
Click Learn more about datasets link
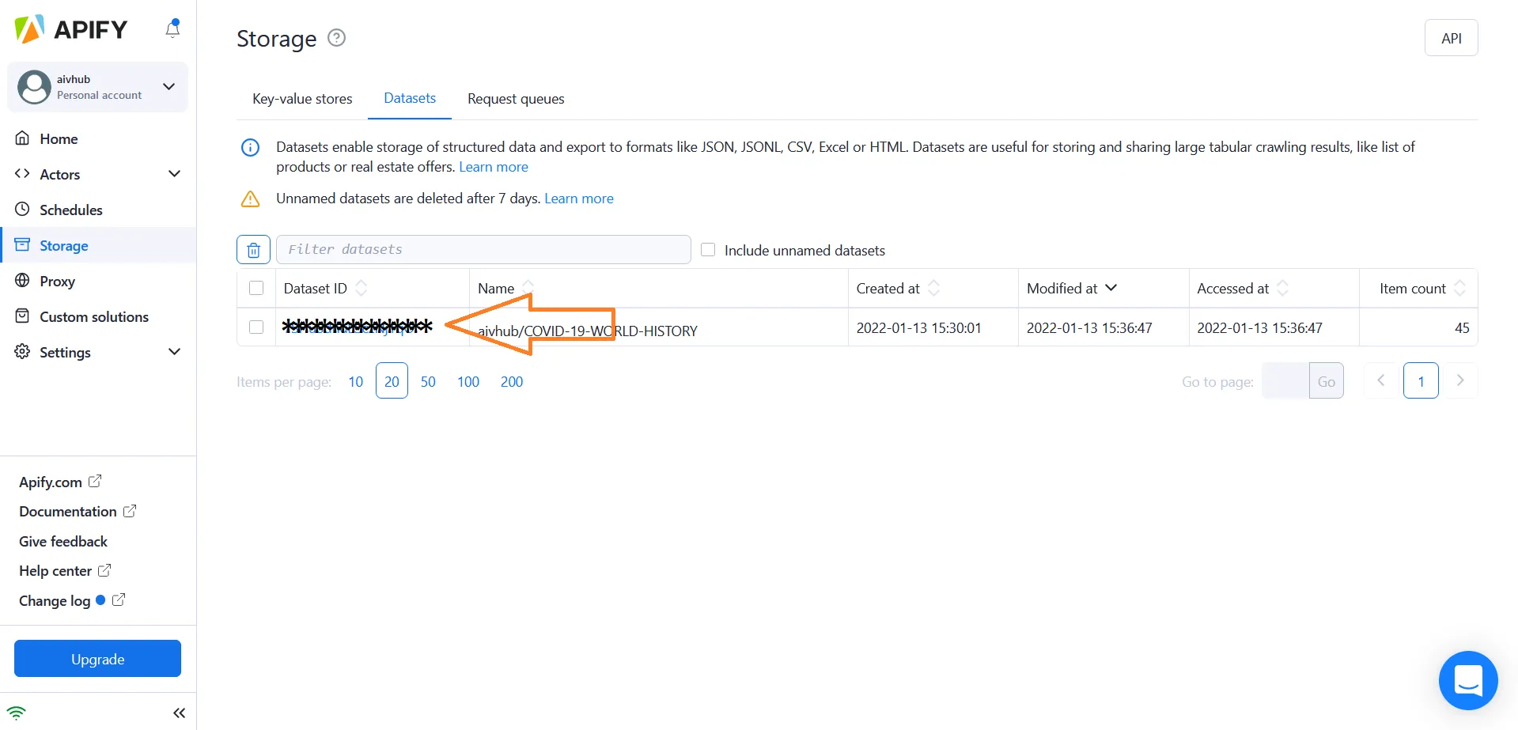[x=494, y=167]
